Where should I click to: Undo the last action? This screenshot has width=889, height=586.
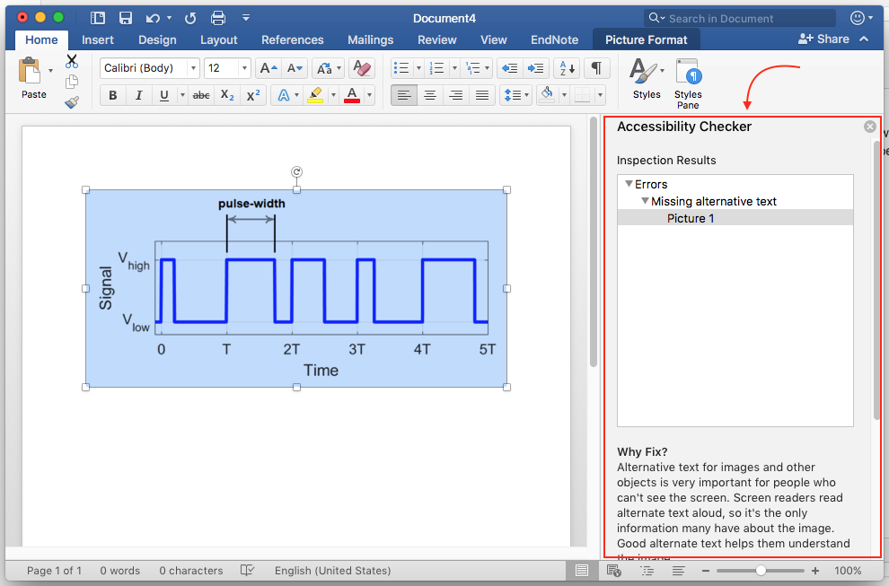pyautogui.click(x=153, y=18)
